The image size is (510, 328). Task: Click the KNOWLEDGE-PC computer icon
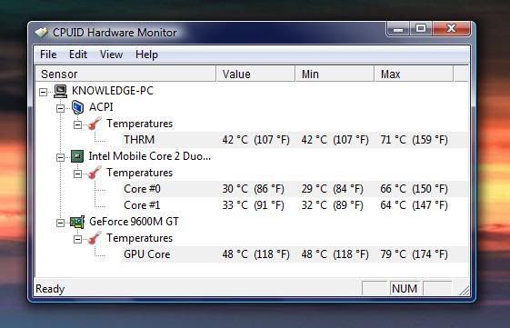[x=61, y=91]
